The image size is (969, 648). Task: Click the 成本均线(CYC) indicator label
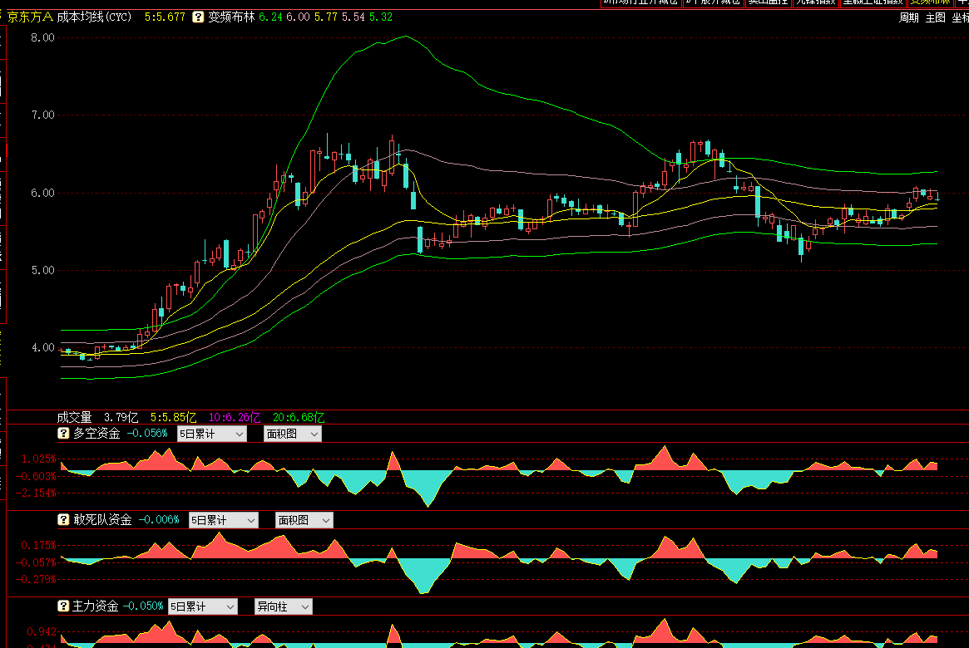(95, 17)
